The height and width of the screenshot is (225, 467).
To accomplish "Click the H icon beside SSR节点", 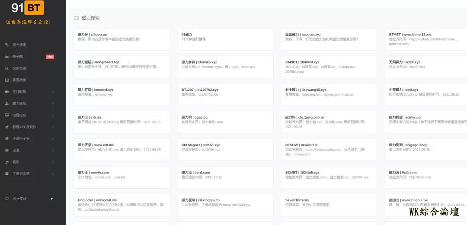I will click(7, 68).
